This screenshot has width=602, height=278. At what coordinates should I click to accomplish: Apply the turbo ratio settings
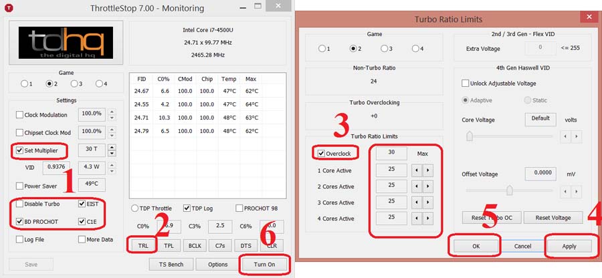569,246
